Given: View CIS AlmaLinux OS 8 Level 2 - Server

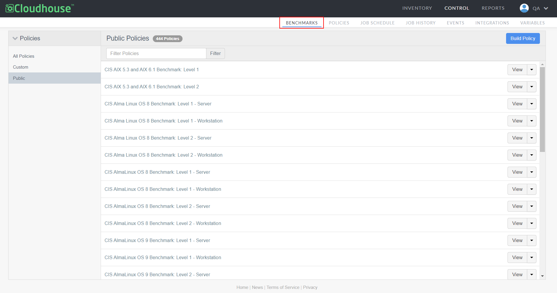Looking at the screenshot, I should (x=517, y=206).
